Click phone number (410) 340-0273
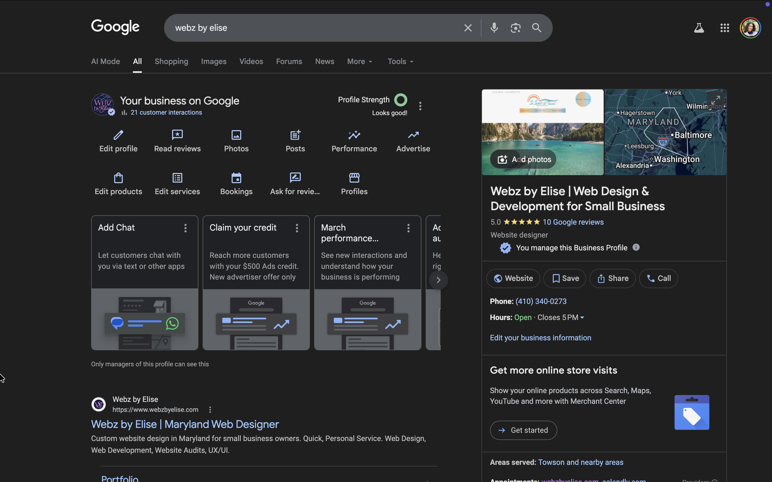 coord(541,301)
